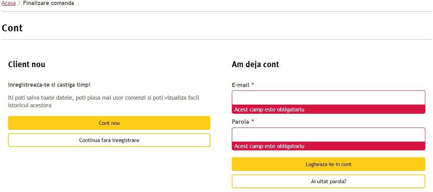Click the Parola field label
Image resolution: width=433 pixels, height=192 pixels.
(241, 122)
